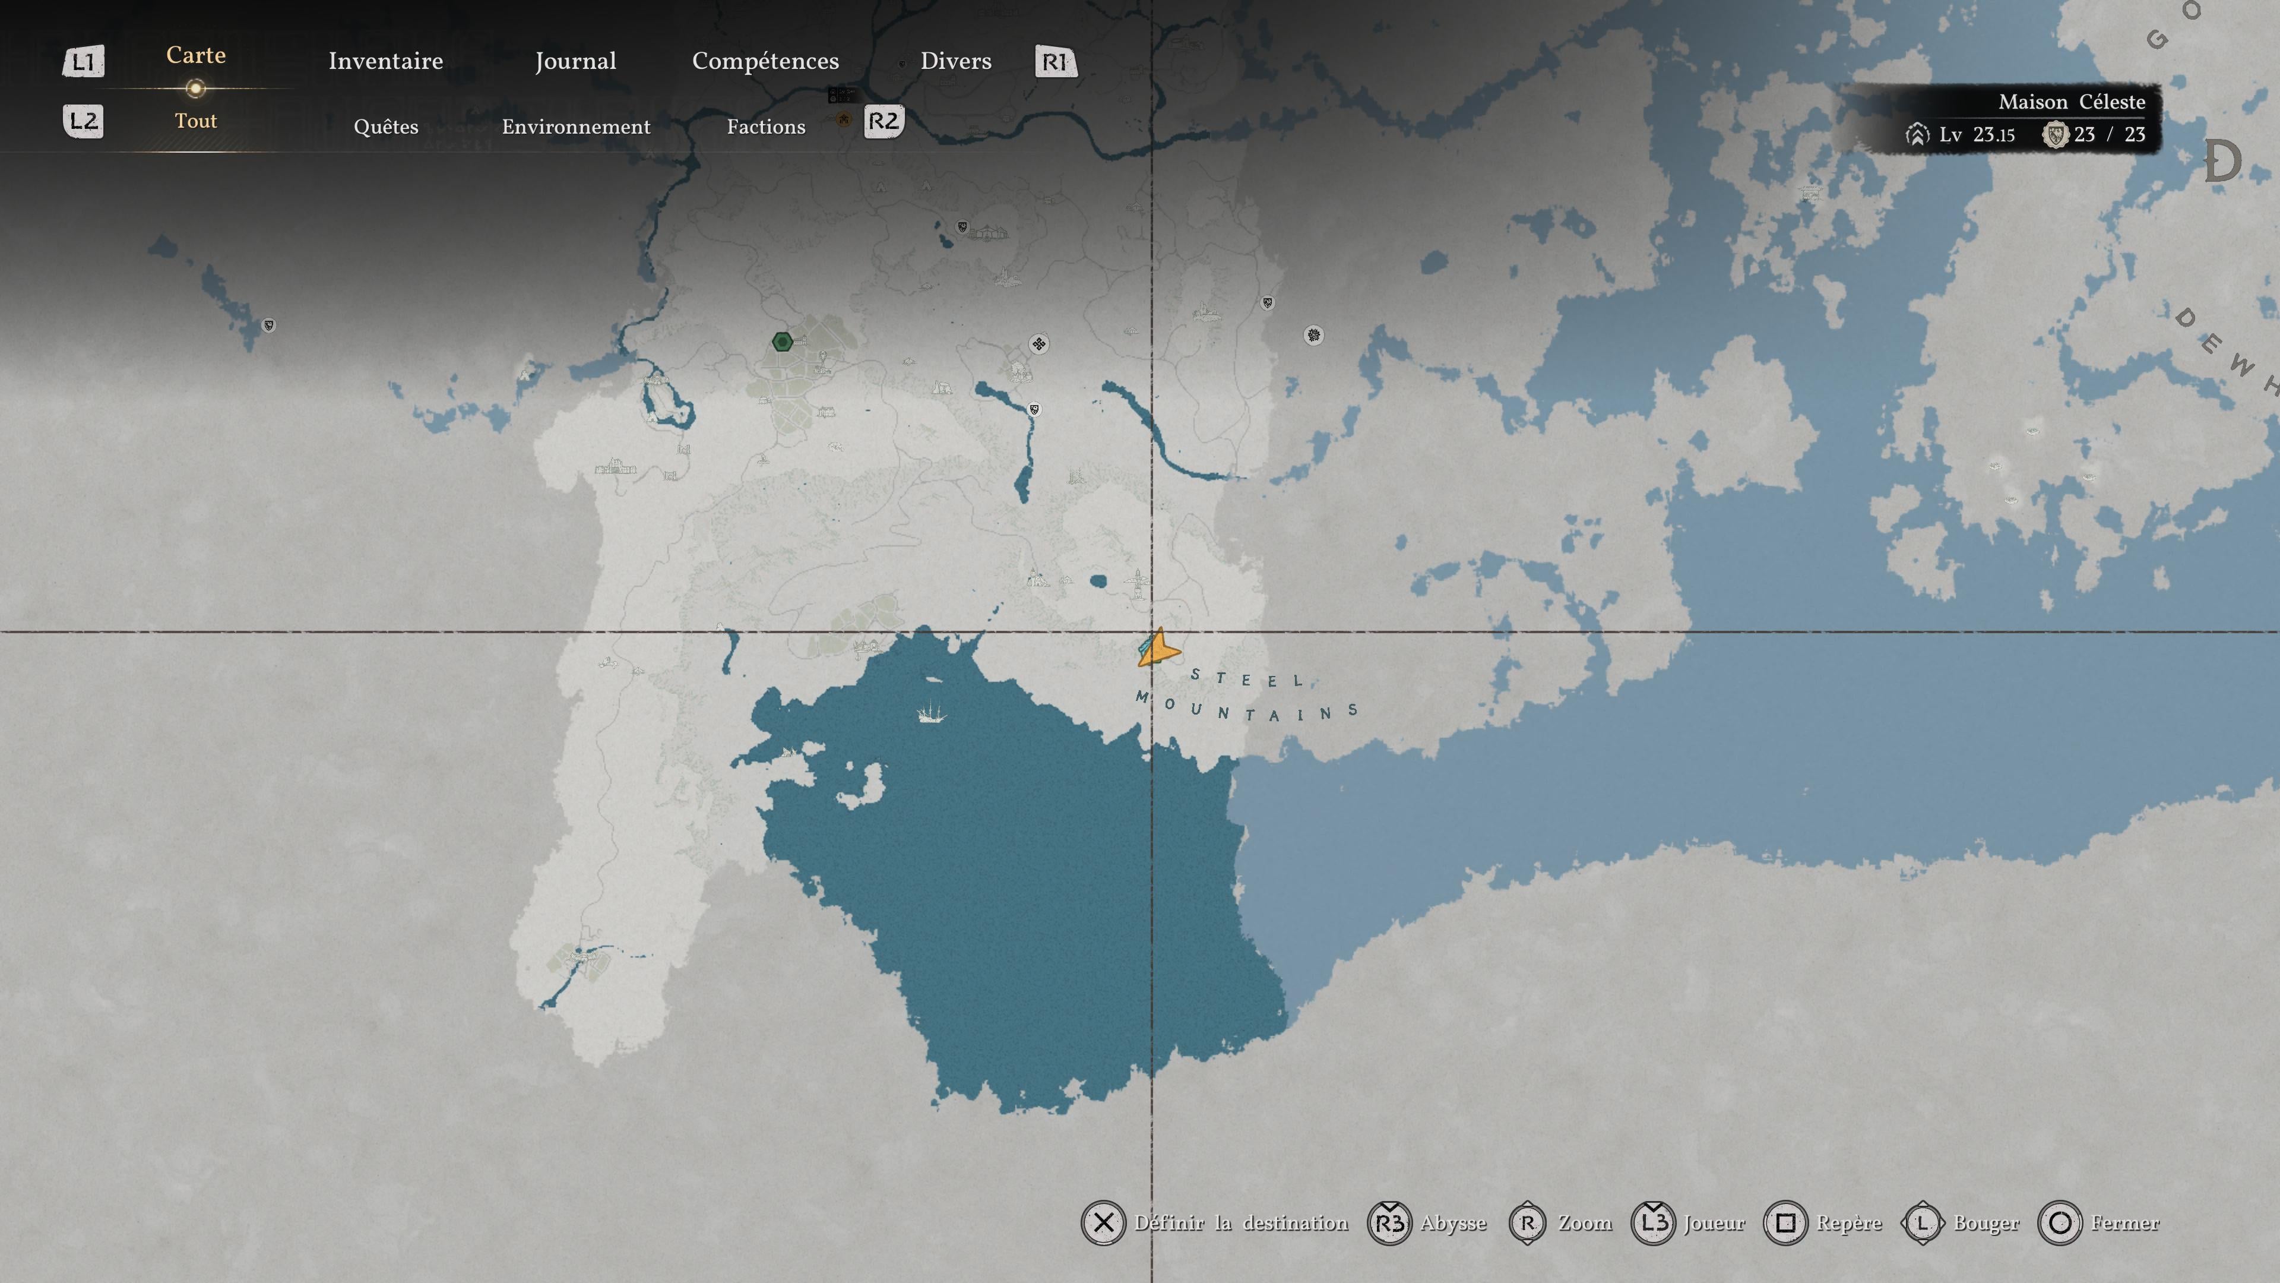Image resolution: width=2280 pixels, height=1283 pixels.
Task: Click the isolated shield marker in the far west
Action: coord(269,325)
